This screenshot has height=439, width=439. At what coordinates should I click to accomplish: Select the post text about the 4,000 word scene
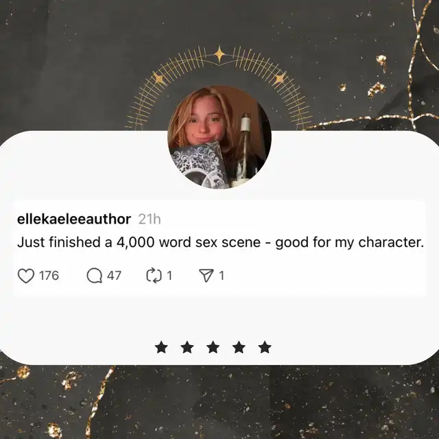tap(221, 242)
